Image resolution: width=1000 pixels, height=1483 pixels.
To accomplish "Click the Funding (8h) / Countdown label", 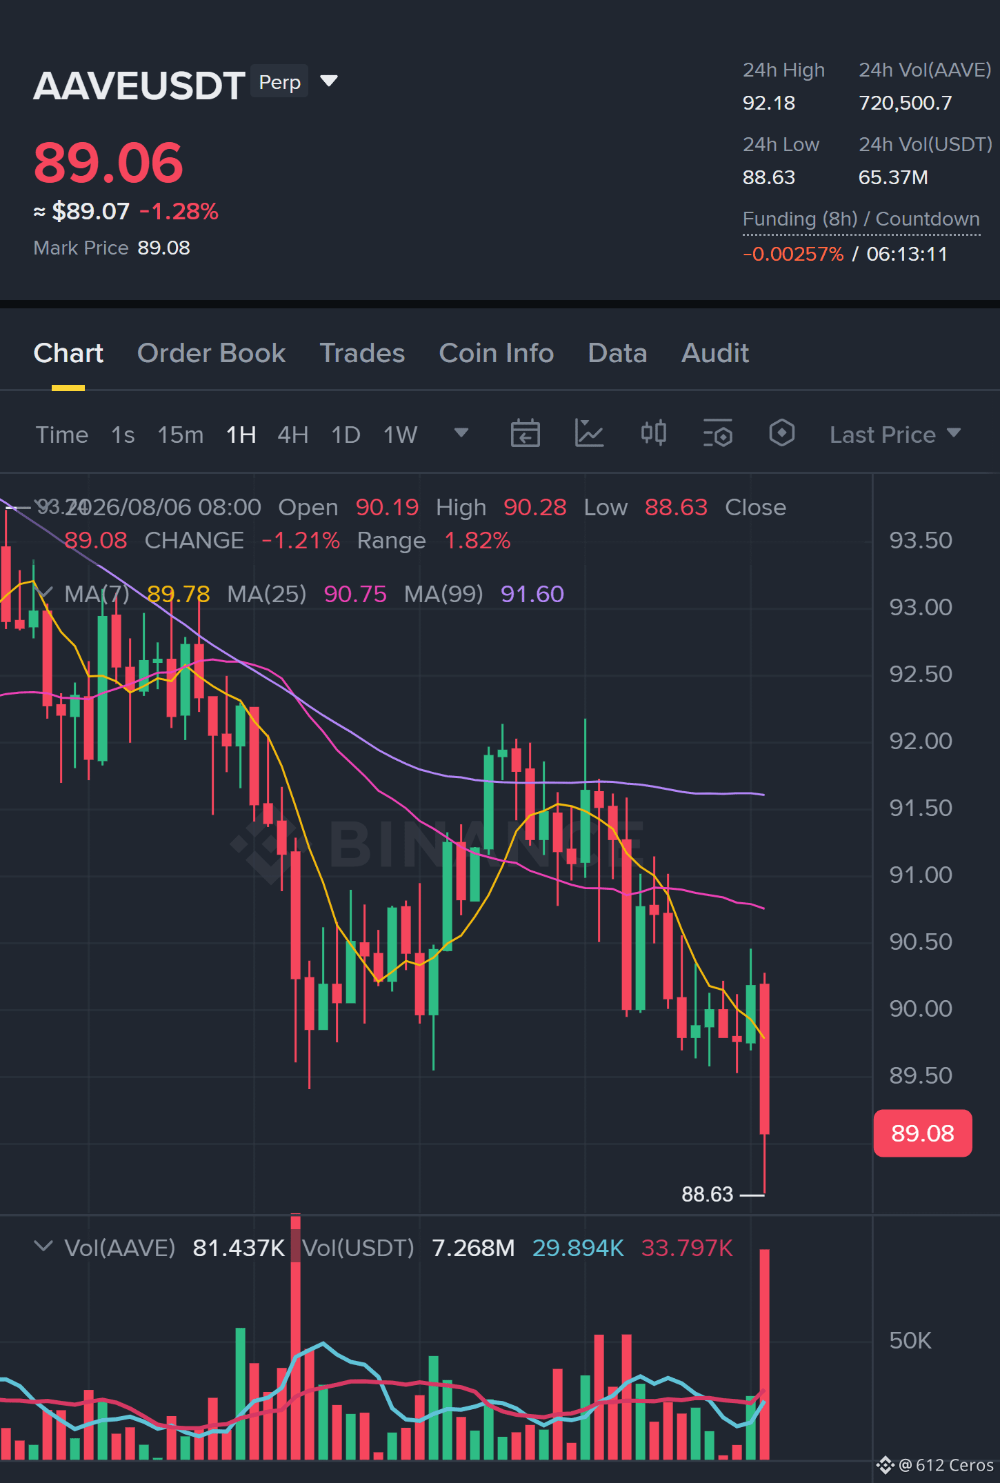I will click(x=861, y=219).
